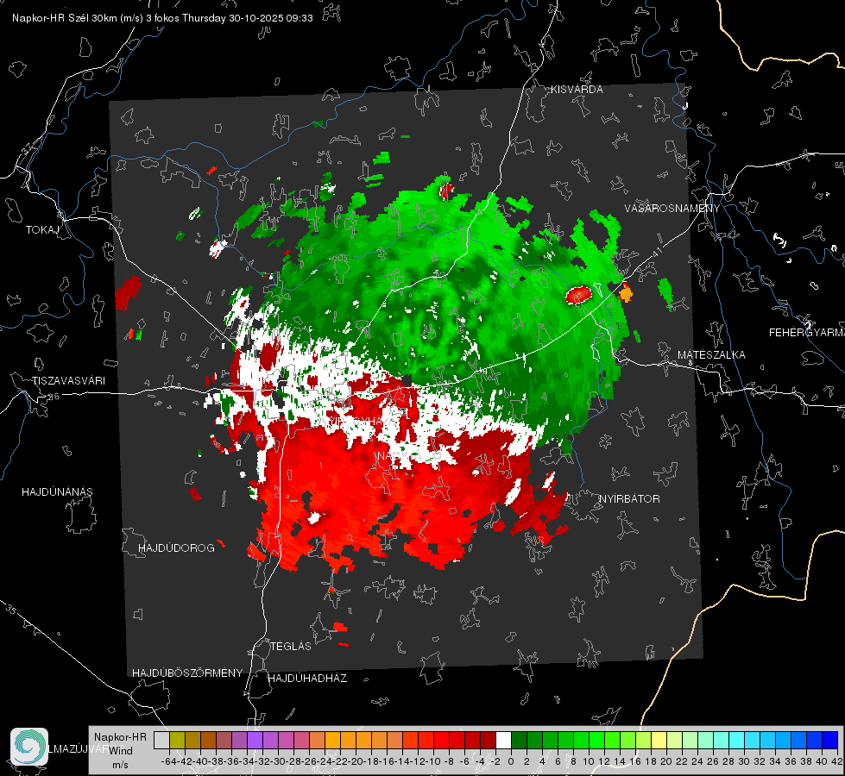Click the road number 41 near Vásárosnamény
This screenshot has width=845, height=776.
click(656, 252)
